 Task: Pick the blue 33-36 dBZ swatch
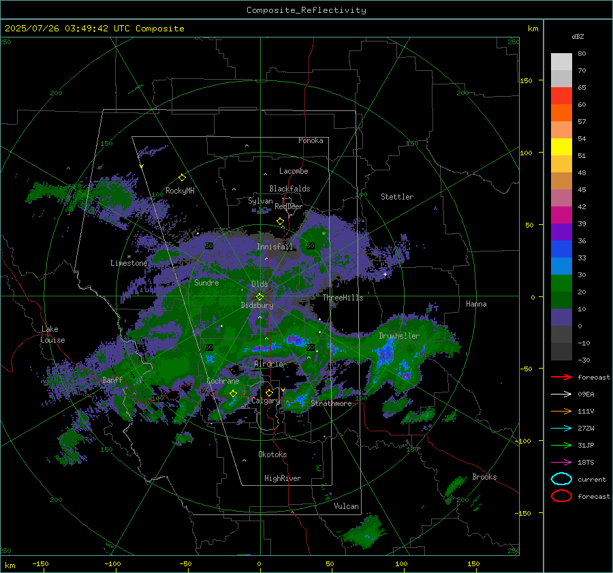[561, 249]
